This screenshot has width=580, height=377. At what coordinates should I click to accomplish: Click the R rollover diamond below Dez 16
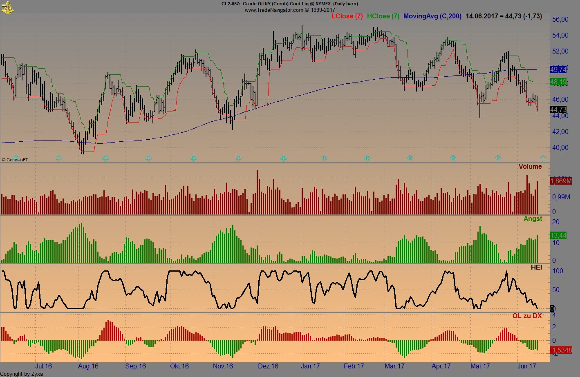tap(283, 158)
